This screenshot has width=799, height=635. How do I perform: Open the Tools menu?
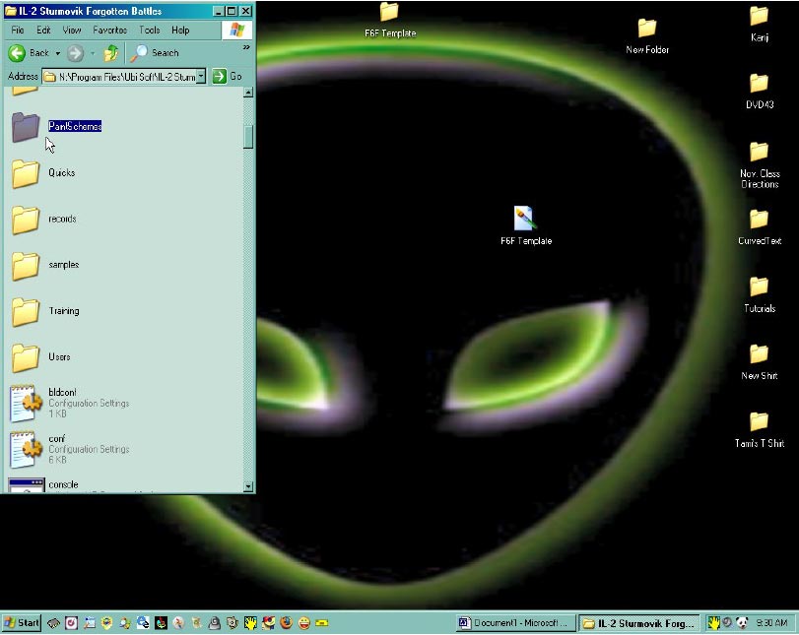[x=149, y=31]
